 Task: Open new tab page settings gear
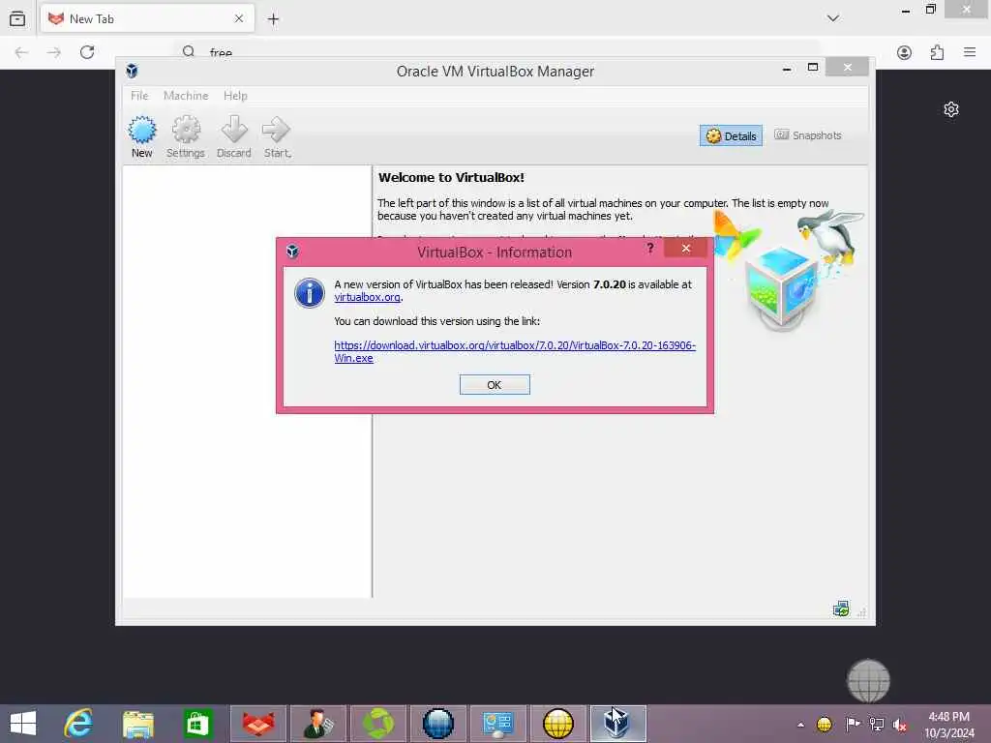(951, 109)
